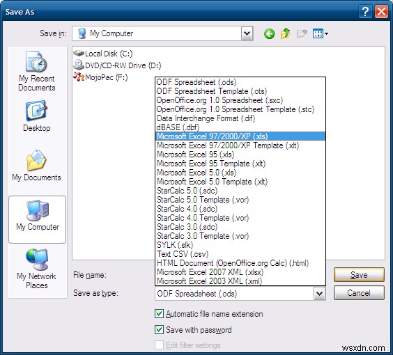Screen dimensions: 393x355
Task: Pick StarCalc 4.0 Template (.vor)
Action: coord(240,218)
